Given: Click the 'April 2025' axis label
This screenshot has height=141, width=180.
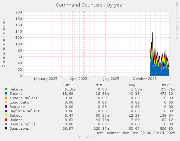Looking at the screenshot, I should 78,79.
